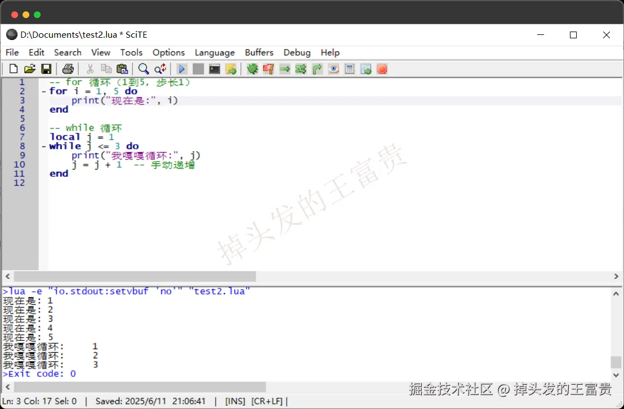Print the file using the printer icon
Screen dimensions: 624x409
68,69
